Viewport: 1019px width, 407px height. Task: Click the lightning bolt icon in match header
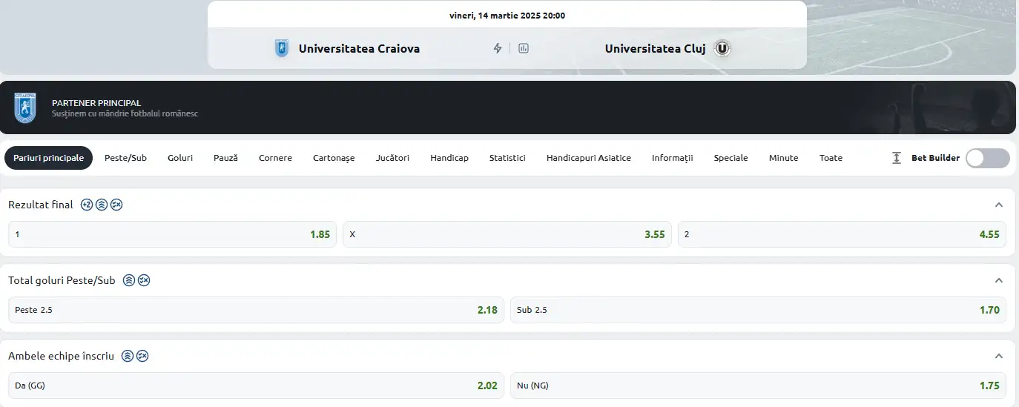[498, 49]
